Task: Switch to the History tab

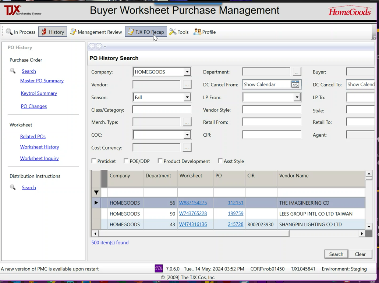Action: [53, 32]
